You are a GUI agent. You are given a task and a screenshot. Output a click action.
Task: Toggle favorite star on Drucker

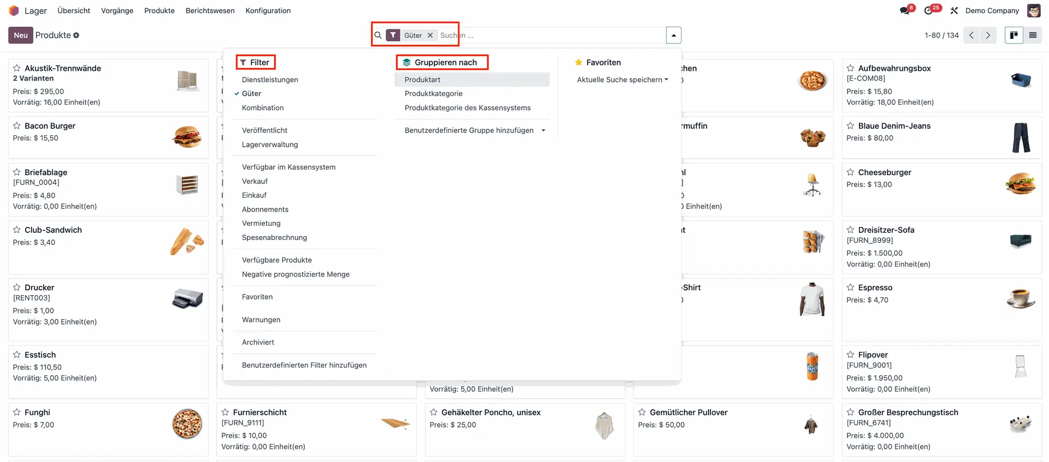click(17, 287)
